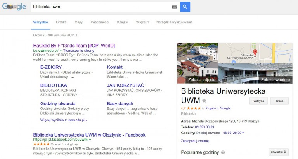Click the search field containing biblioteka uwm
Image resolution: width=298 pixels, height=159 pixels.
coord(101,7)
